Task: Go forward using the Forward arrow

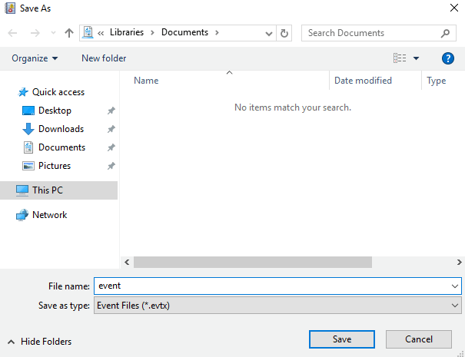Action: click(35, 33)
